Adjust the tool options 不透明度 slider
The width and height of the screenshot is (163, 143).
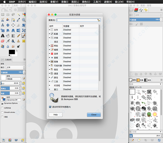[x=12, y=72]
